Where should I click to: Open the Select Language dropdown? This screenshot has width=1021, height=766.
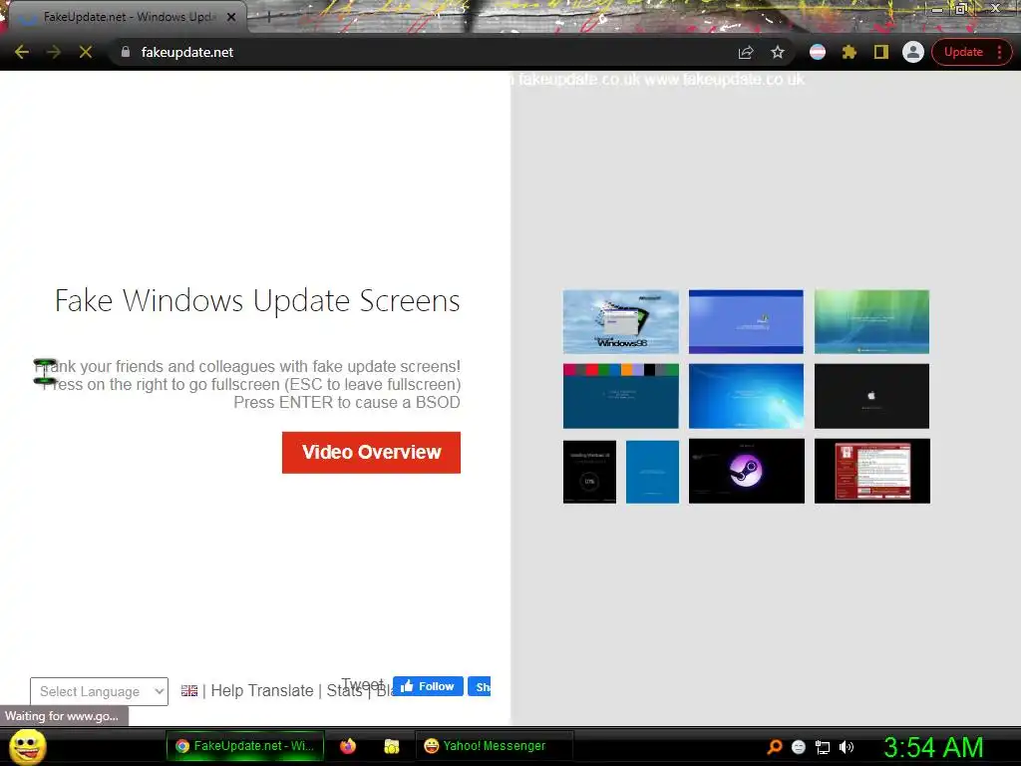pos(99,691)
